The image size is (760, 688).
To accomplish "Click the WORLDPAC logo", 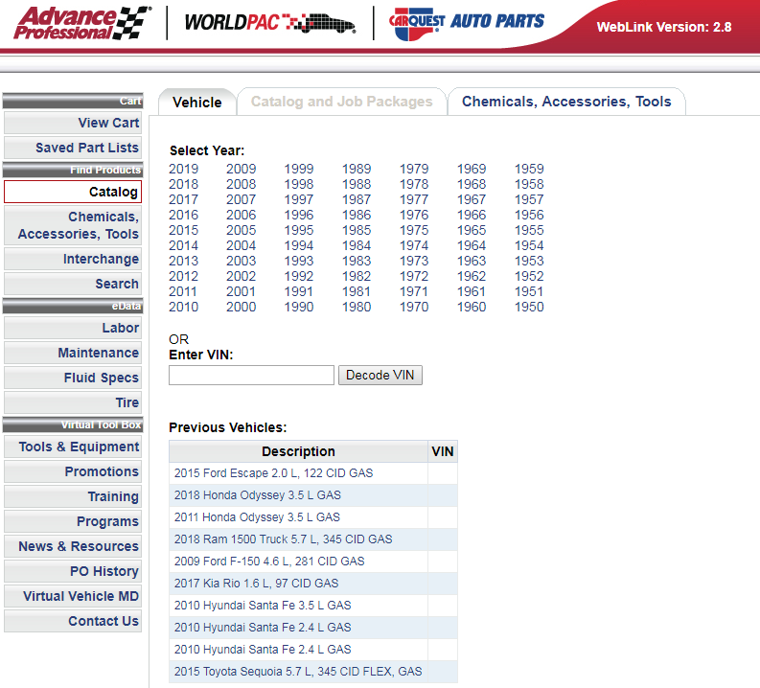I will point(270,23).
